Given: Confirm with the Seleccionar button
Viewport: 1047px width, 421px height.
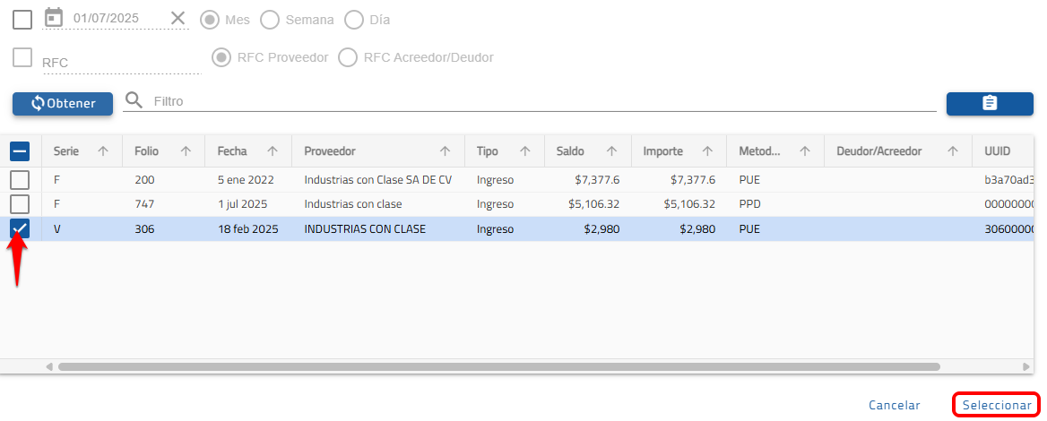Looking at the screenshot, I should tap(996, 406).
